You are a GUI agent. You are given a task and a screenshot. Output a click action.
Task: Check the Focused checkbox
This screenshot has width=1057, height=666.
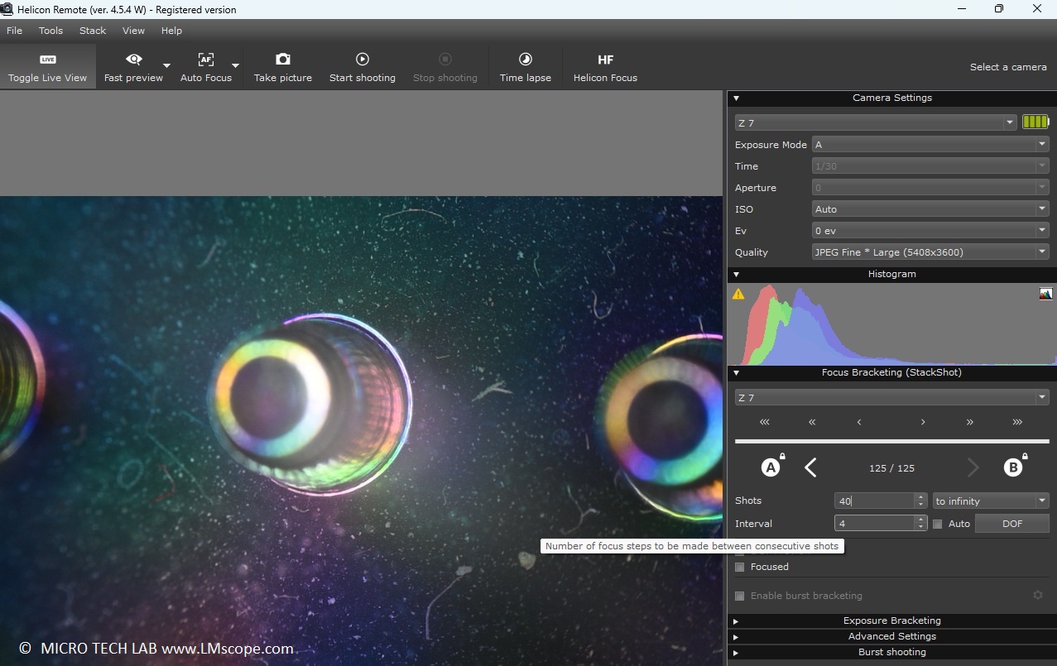tap(740, 567)
